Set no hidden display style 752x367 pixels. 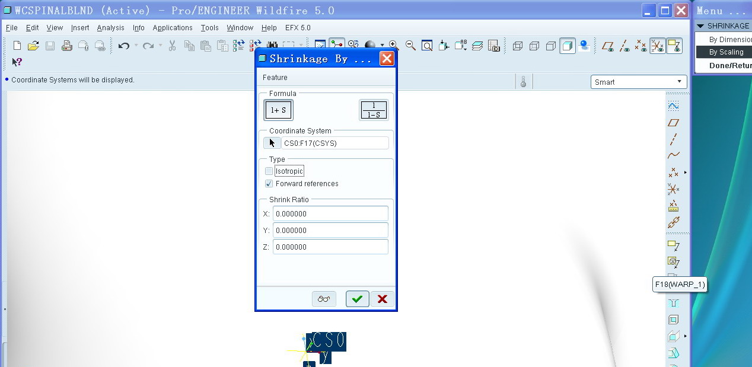tap(551, 46)
